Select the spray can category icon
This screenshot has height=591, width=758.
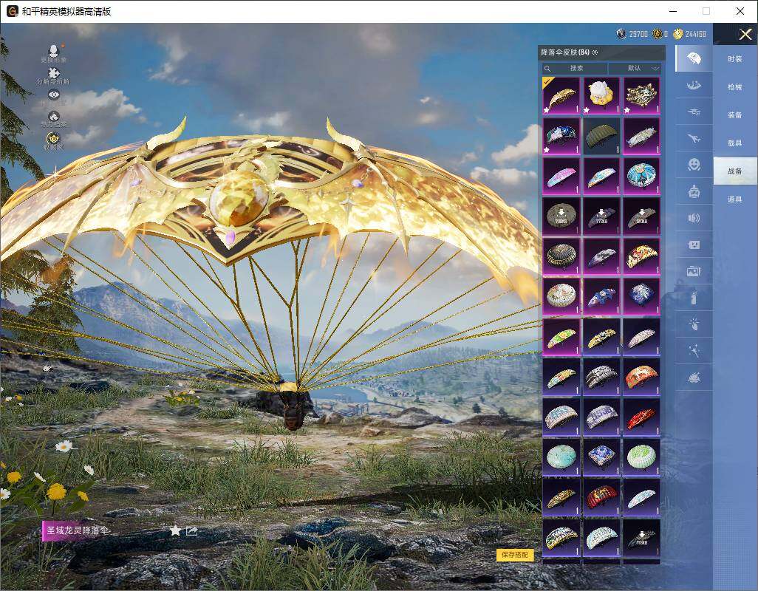[x=694, y=298]
